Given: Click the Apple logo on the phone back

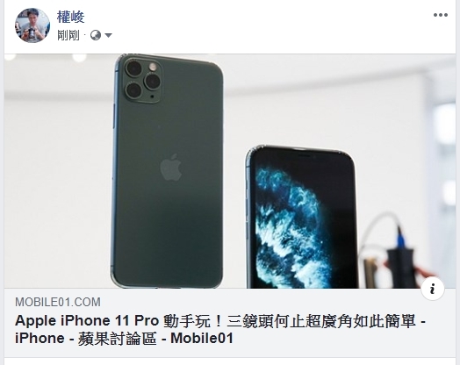Looking at the screenshot, I should [171, 167].
